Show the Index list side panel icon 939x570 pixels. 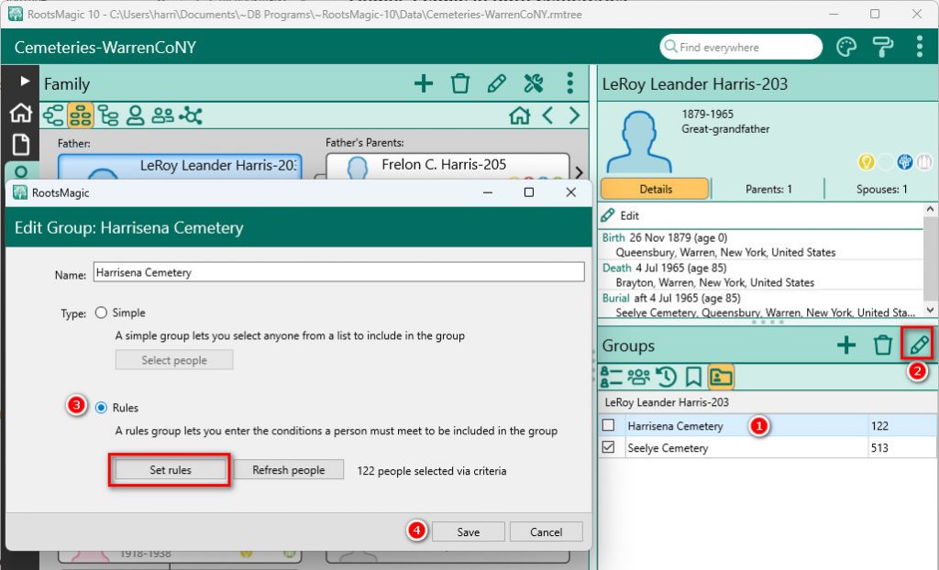click(x=612, y=377)
